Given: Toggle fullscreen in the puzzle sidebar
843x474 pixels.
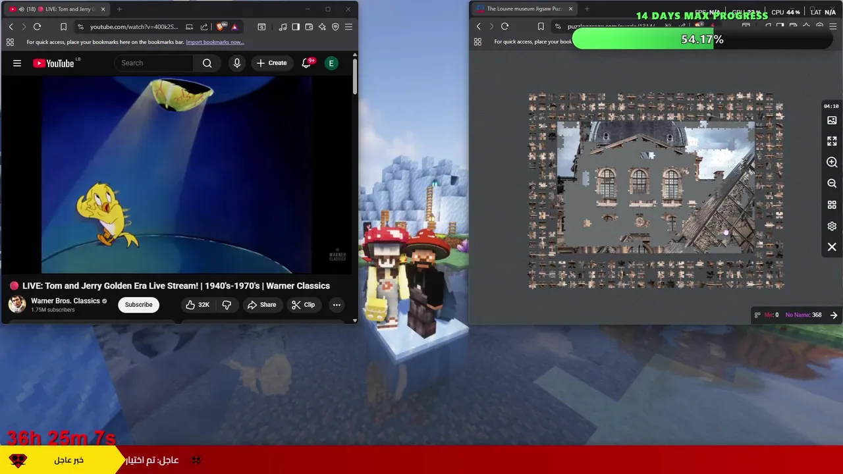Looking at the screenshot, I should [x=832, y=142].
